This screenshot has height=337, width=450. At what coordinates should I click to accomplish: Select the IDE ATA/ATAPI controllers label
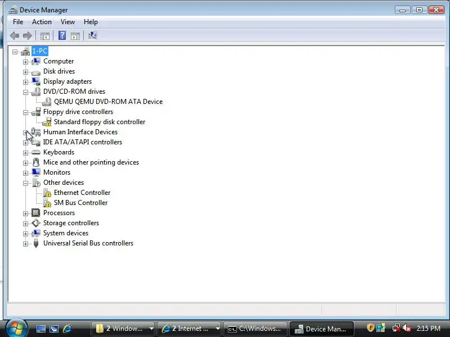83,142
